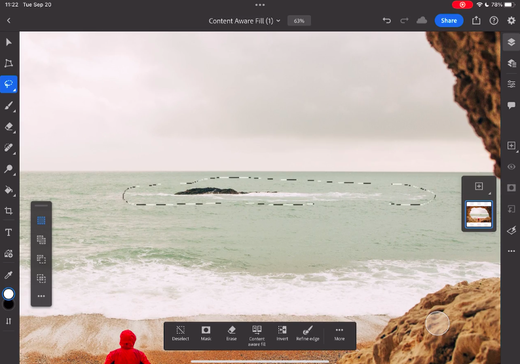The width and height of the screenshot is (520, 364).
Task: Select the Paint Bucket tool
Action: coord(9,190)
